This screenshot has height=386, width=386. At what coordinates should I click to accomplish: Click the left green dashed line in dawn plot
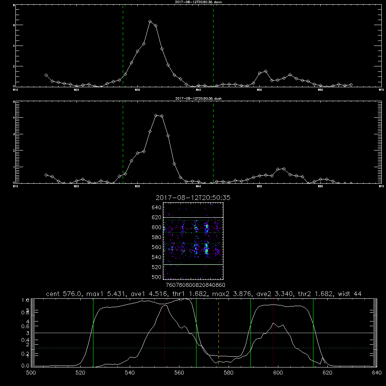click(123, 46)
